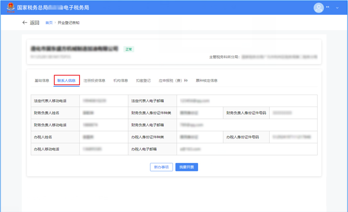348x212 pixels.
Task: Open the user avatar profile icon
Action: [x=318, y=7]
